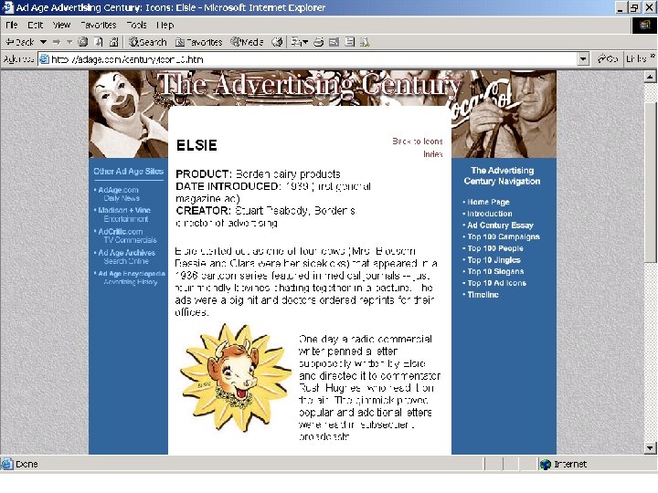The width and height of the screenshot is (658, 493).
Task: Click the History icon in the toolbar
Action: pyautogui.click(x=277, y=41)
